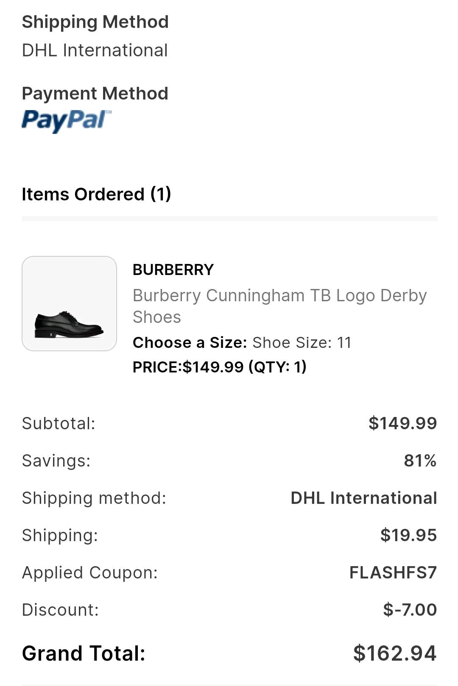Tap the PRICE:$149.99 (QTY: 1) line

[x=220, y=367]
